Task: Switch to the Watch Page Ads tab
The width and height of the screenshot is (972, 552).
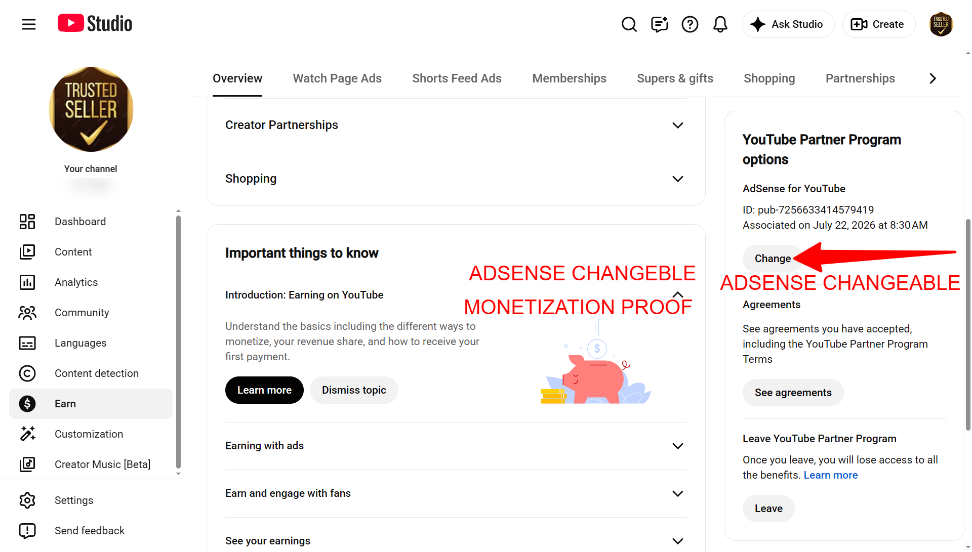Action: click(x=337, y=78)
